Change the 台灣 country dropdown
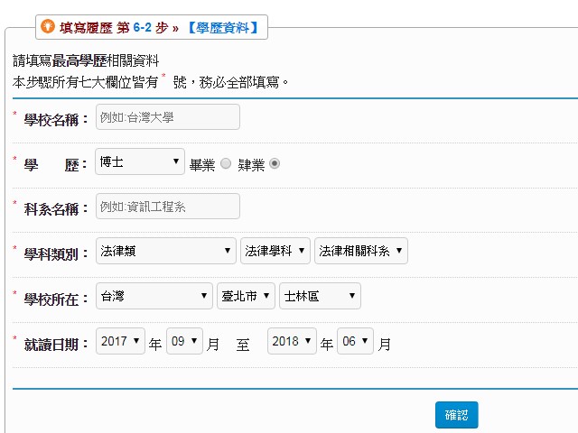Screen dimensions: 578x433 tap(154, 296)
